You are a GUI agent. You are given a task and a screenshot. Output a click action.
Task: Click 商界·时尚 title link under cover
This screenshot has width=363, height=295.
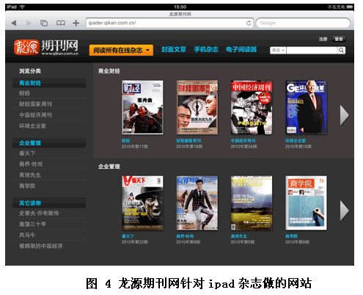click(186, 236)
